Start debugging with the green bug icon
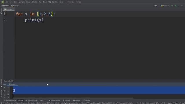Screen dimensions: 185x104 coord(175,5)
